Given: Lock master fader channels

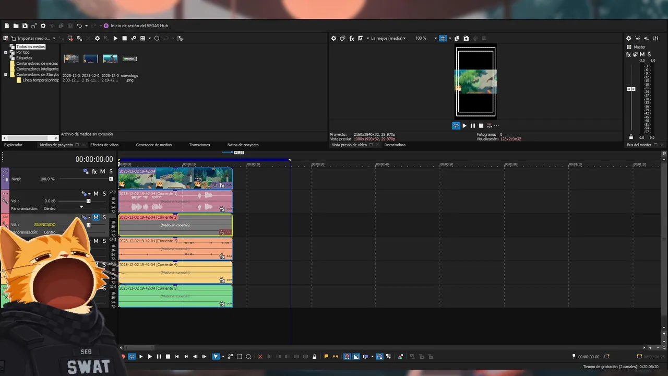Looking at the screenshot, I should click(x=631, y=137).
